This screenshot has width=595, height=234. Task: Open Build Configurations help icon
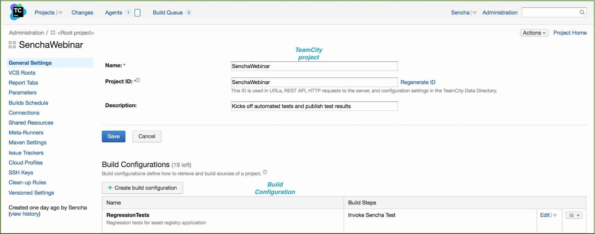coord(265,172)
